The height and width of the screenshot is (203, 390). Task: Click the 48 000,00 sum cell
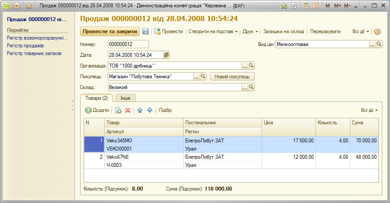[365, 157]
